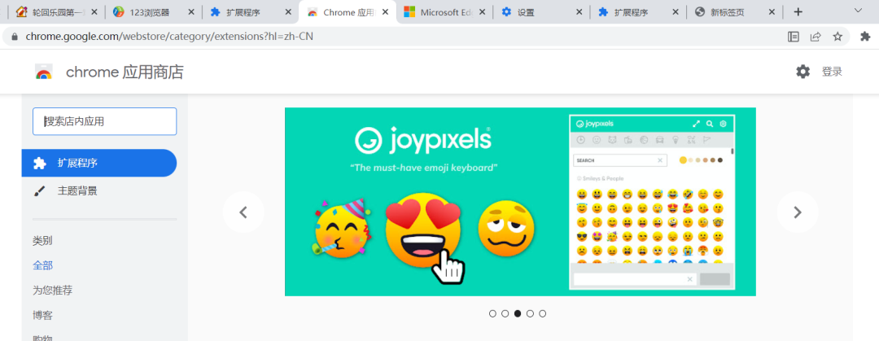Bookmark this page with the star
This screenshot has height=341, width=879.
tap(837, 37)
